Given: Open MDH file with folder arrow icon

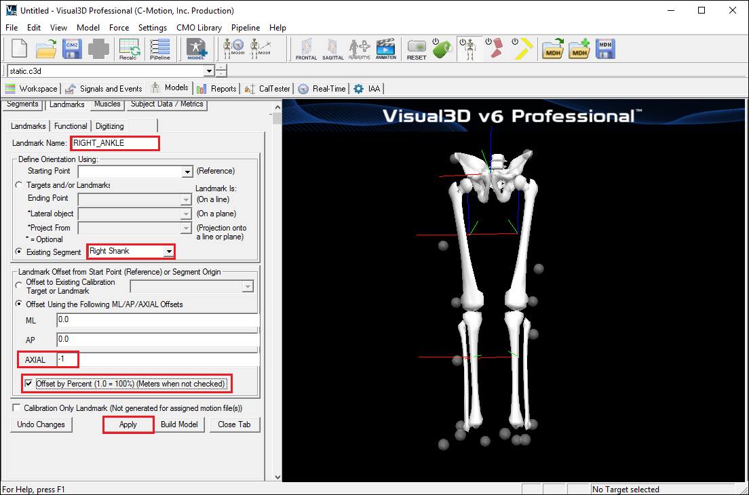Looking at the screenshot, I should (553, 49).
